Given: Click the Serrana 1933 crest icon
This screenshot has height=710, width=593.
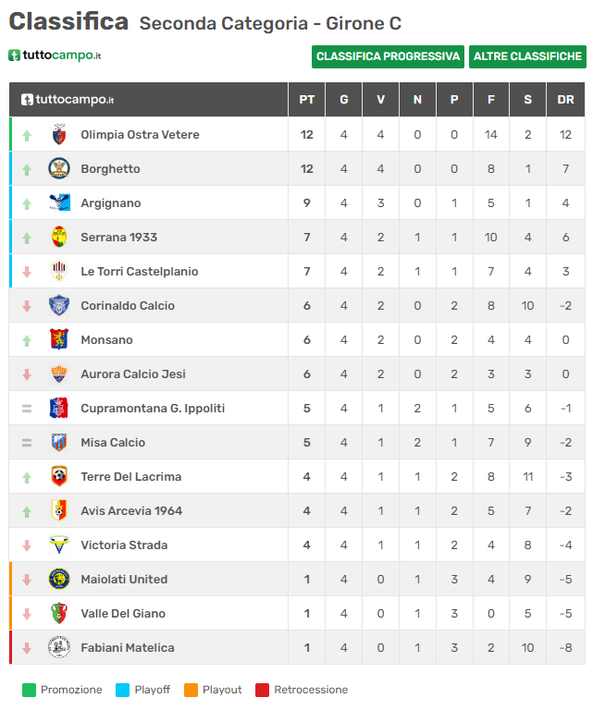Looking at the screenshot, I should click(x=59, y=237).
